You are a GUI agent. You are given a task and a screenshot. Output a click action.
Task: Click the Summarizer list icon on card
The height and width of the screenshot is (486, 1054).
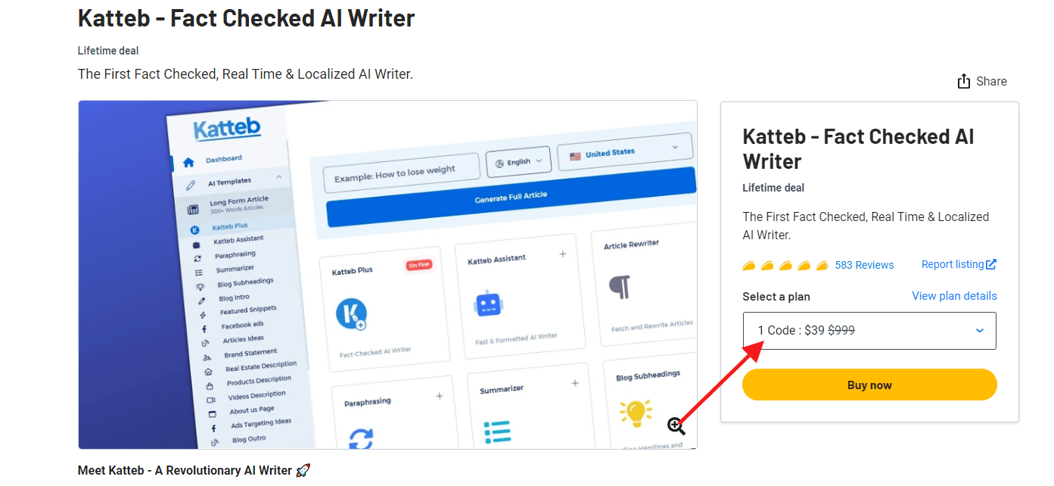click(x=497, y=432)
